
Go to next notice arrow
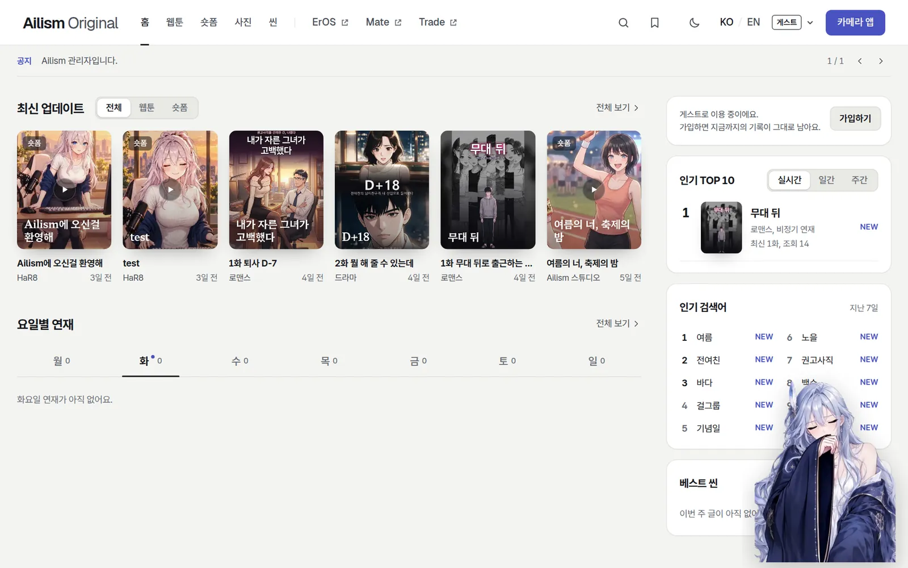(881, 61)
